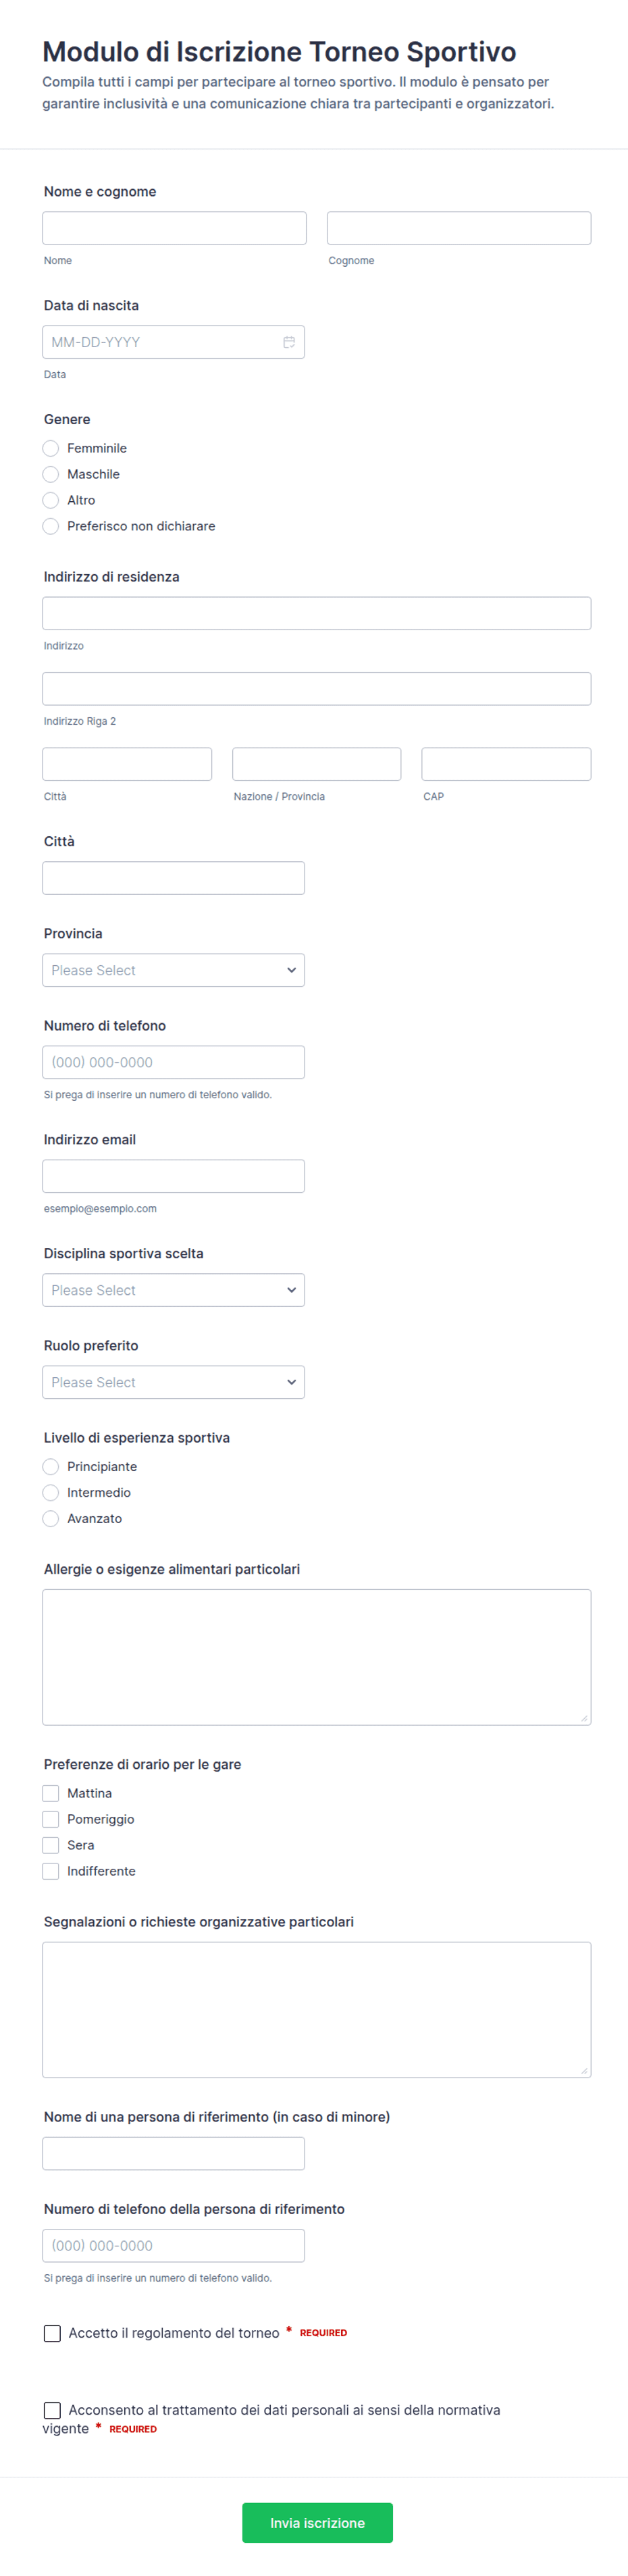
Task: Check the Indifferente time preference box
Action: pos(51,1871)
